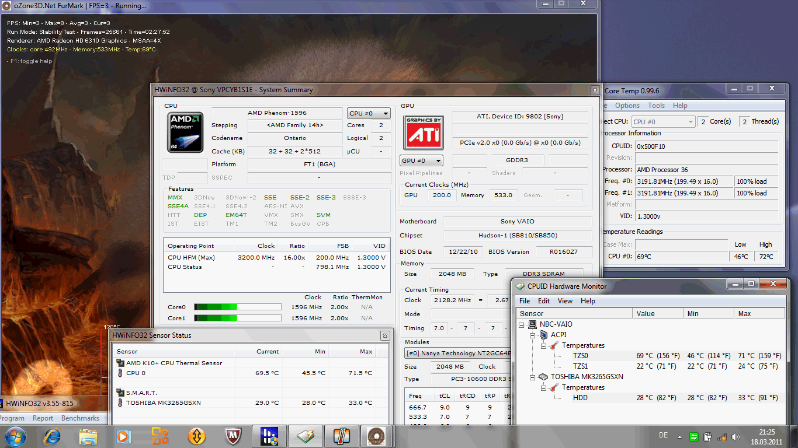Click the Sensor column header in Hardware Monitor
Viewport: 798px width, 448px height.
pos(574,313)
